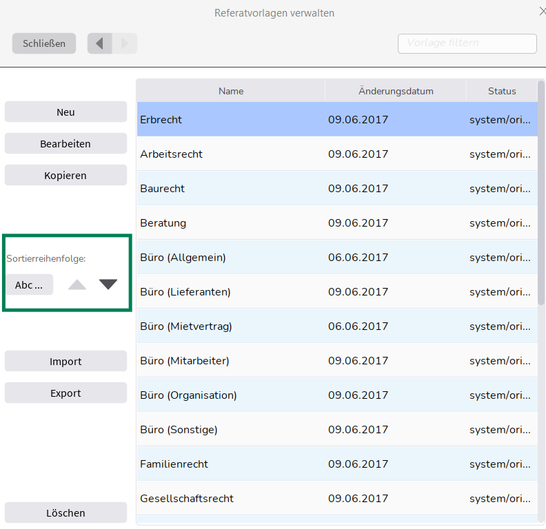Sort alphabetically with Abc ... button
Screen dimensions: 546x529
click(29, 284)
